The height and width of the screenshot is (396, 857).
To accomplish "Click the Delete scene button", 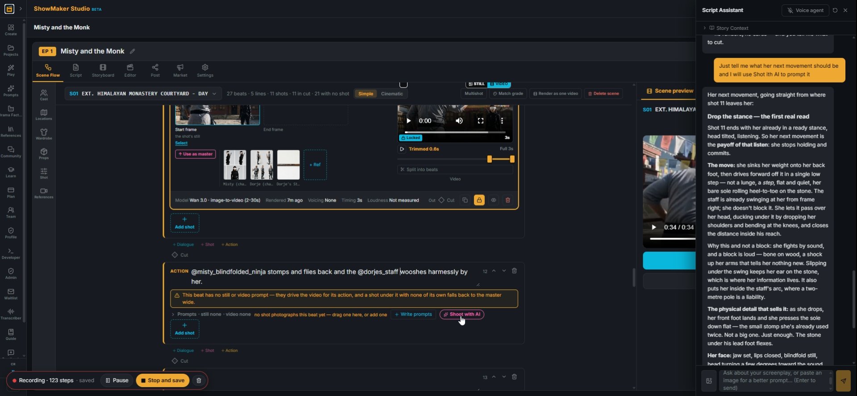I will pyautogui.click(x=603, y=94).
